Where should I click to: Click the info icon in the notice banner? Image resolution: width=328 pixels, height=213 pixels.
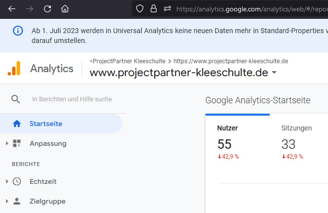pyautogui.click(x=18, y=31)
